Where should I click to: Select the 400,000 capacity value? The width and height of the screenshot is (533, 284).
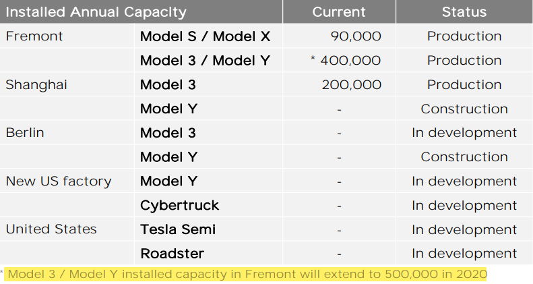coord(350,61)
